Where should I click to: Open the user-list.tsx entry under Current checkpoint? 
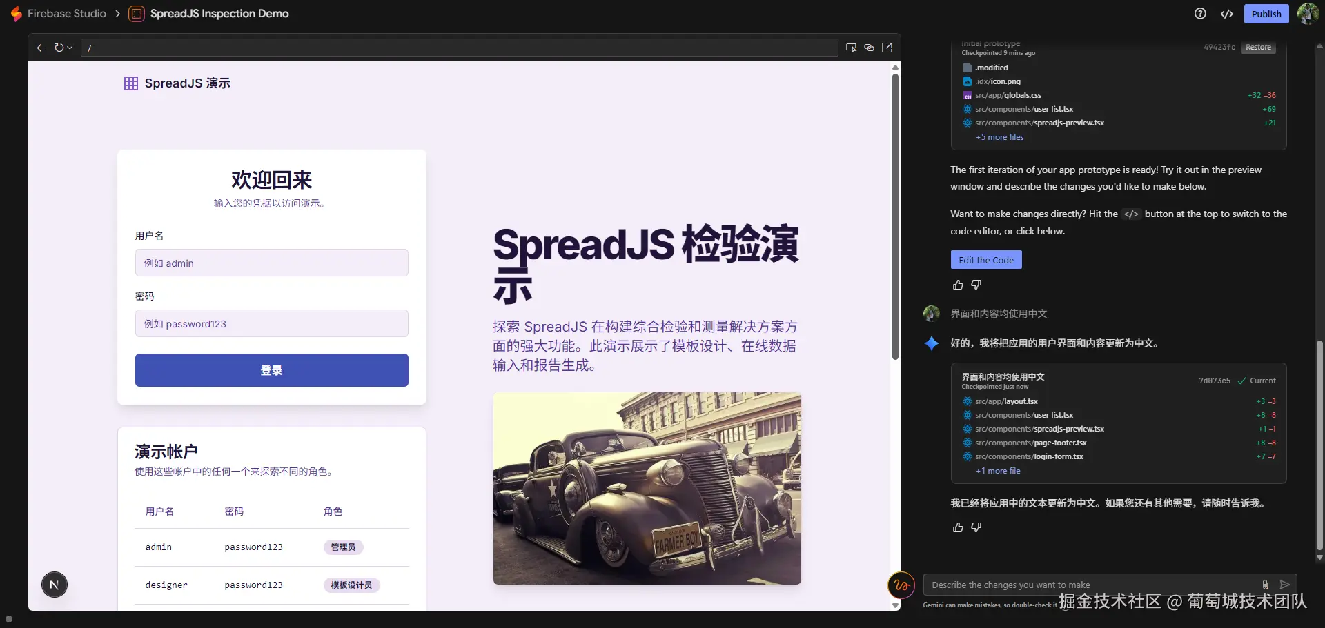(x=1024, y=415)
